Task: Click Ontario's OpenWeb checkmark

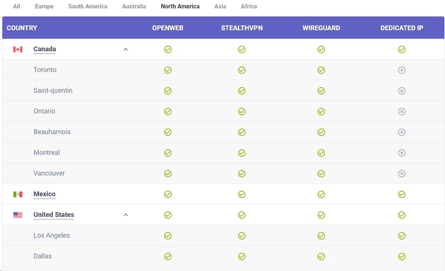Action: [x=168, y=111]
